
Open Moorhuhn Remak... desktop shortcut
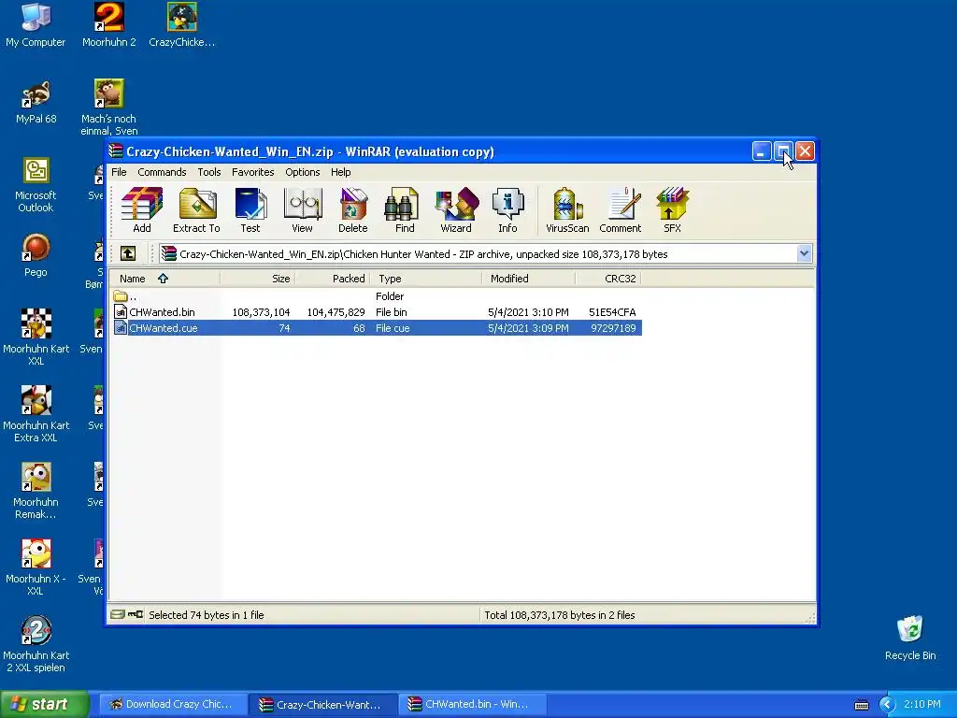[x=36, y=491]
